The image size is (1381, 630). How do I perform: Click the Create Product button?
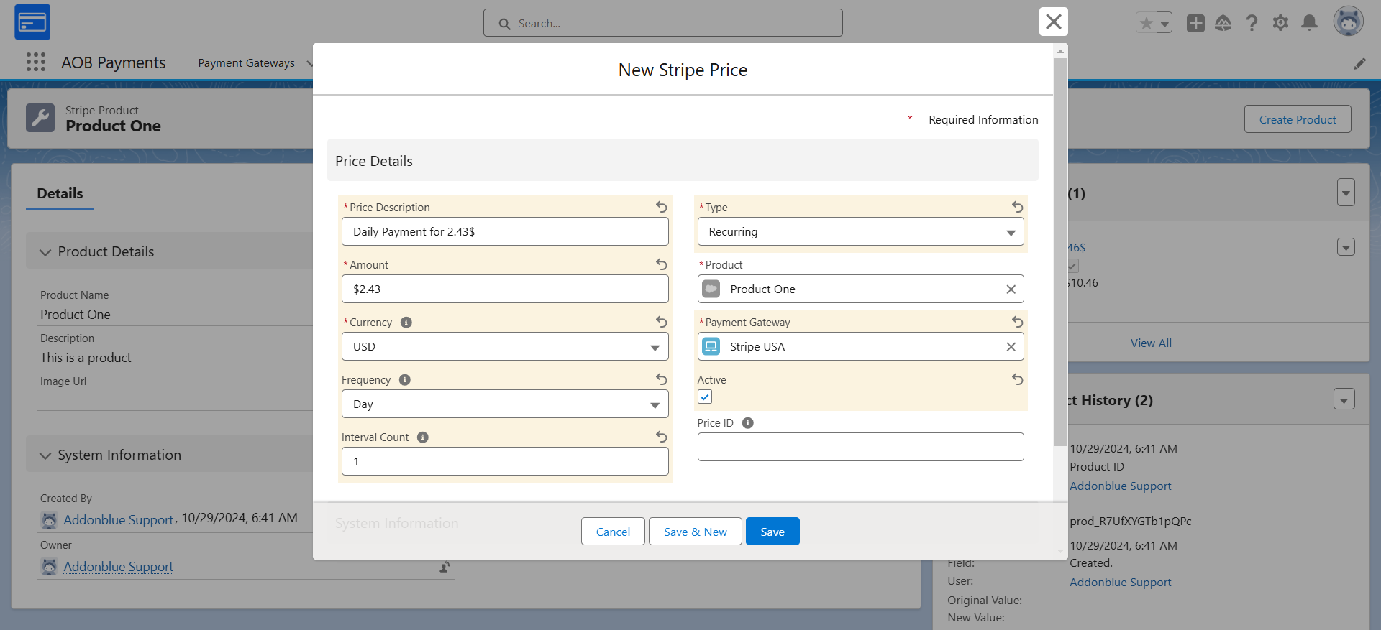pos(1298,119)
